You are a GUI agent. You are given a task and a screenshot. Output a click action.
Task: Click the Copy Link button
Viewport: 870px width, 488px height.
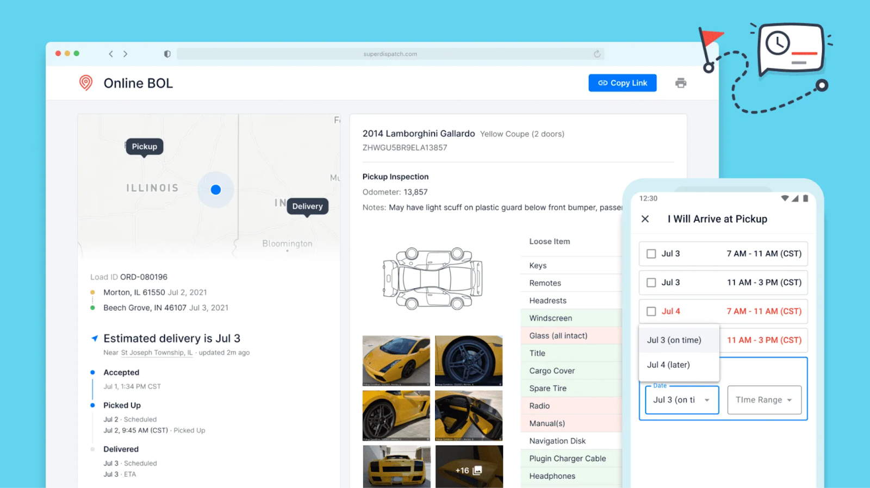tap(623, 83)
